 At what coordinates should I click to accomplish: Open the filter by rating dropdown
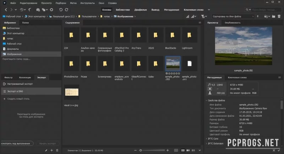pyautogui.click(x=204, y=16)
